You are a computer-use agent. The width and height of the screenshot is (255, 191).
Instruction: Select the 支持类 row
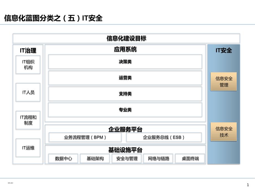125,94
